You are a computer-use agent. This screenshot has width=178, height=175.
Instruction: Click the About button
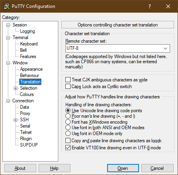point(20,168)
